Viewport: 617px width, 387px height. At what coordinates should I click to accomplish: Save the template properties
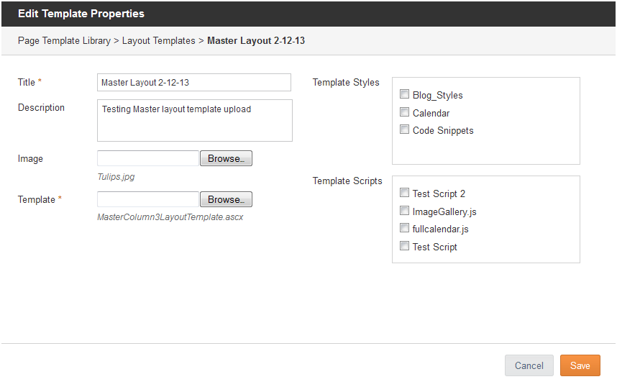click(580, 365)
